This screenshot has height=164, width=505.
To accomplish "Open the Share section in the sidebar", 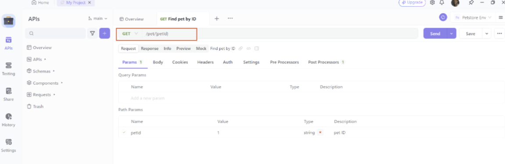I will tap(8, 94).
